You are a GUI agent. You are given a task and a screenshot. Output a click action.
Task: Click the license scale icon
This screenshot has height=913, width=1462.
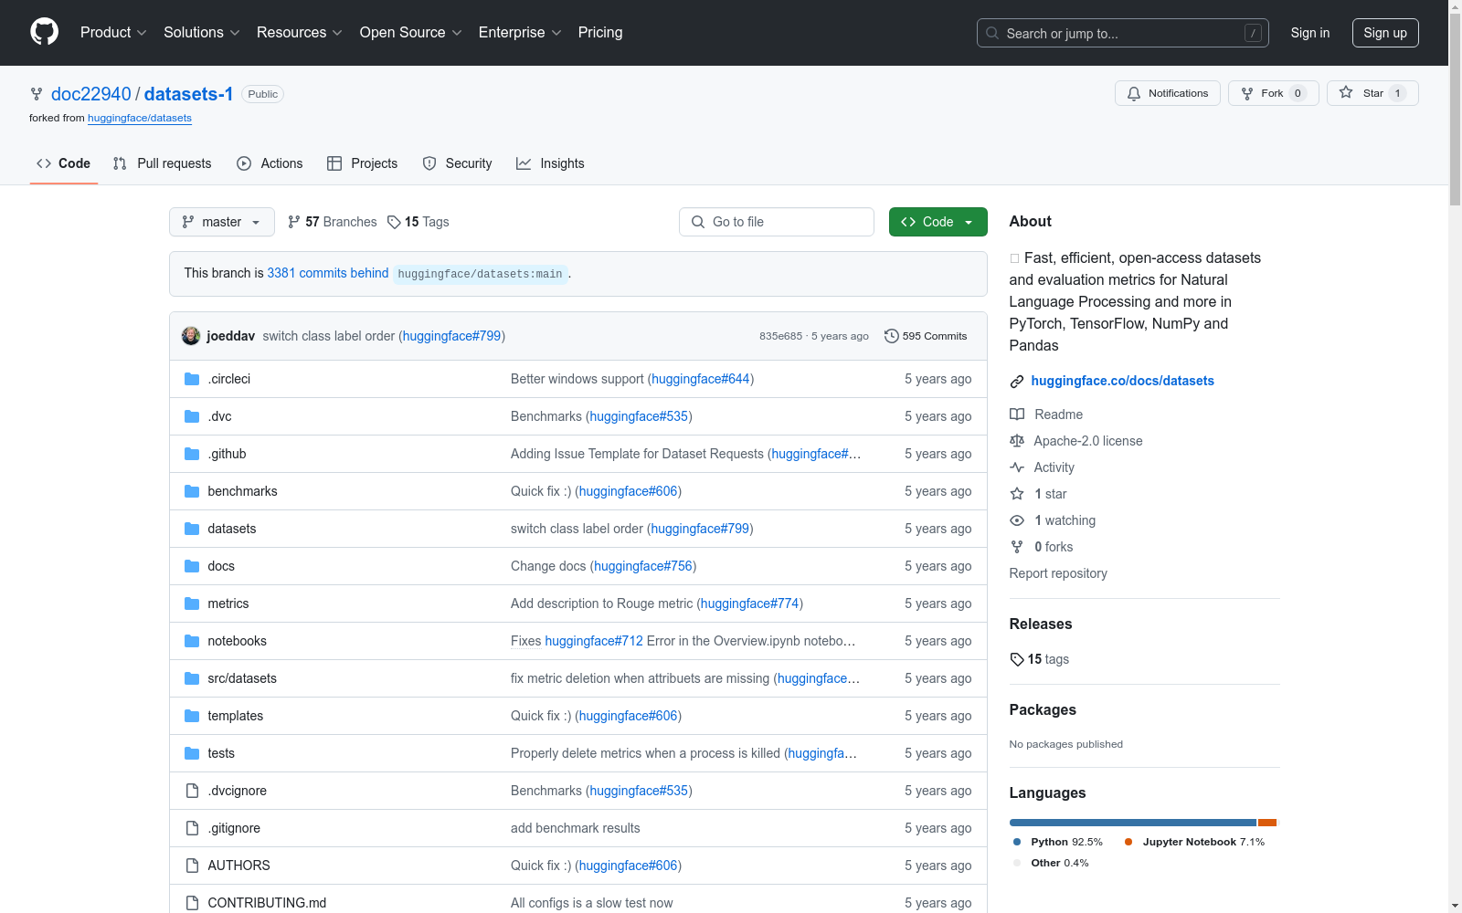click(x=1017, y=441)
